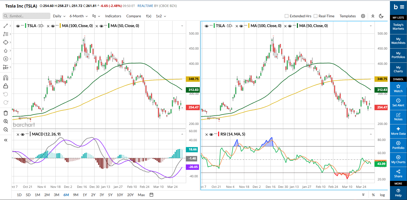Switch to dark mode moon icon
This screenshot has height=200, width=407.
[x=381, y=16]
